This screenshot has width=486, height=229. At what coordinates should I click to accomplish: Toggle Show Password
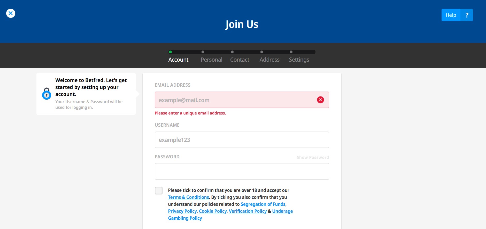(x=313, y=157)
